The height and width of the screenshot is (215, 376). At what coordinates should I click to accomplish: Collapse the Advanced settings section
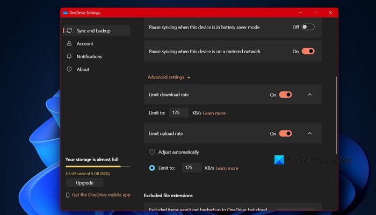coord(169,77)
